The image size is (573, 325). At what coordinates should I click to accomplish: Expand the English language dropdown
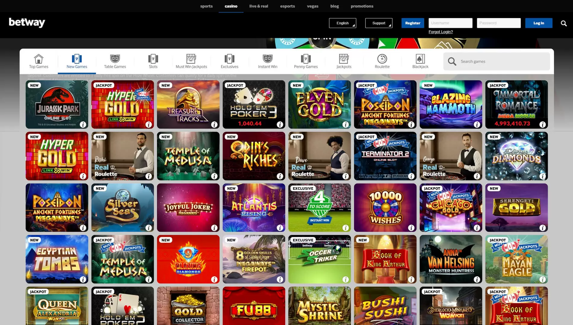coord(343,23)
